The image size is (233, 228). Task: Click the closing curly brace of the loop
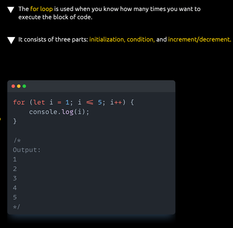(15, 121)
